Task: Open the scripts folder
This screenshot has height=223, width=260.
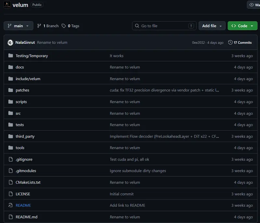Action: pyautogui.click(x=21, y=102)
